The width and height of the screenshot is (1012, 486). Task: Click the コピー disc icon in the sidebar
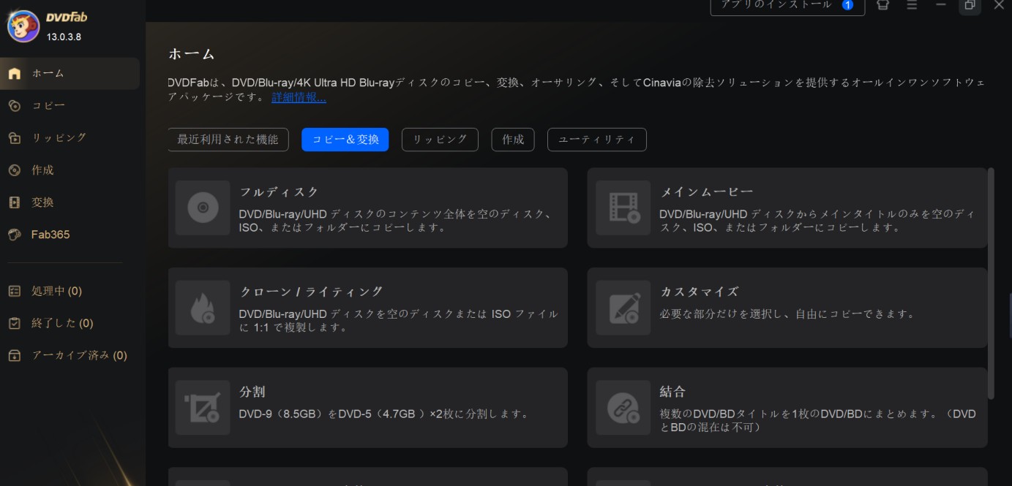pyautogui.click(x=15, y=105)
